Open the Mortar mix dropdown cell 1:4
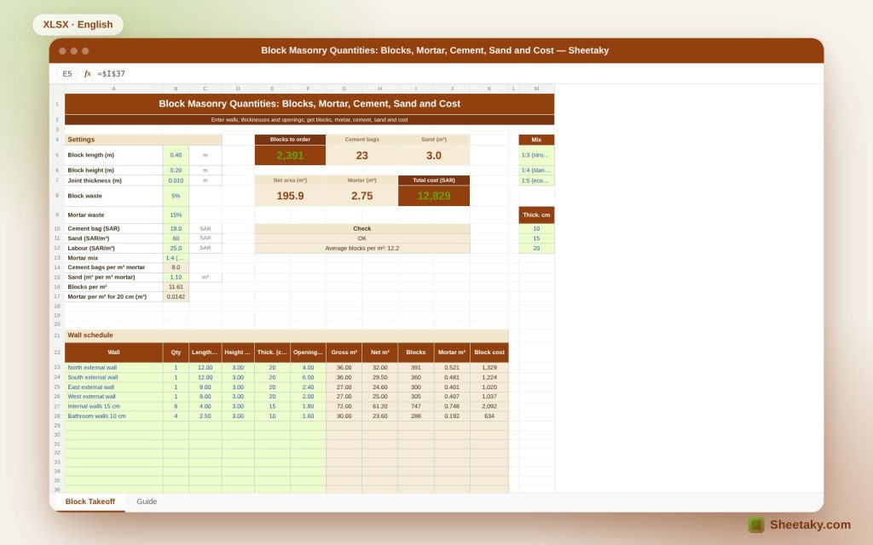This screenshot has height=545, width=873. click(x=176, y=257)
